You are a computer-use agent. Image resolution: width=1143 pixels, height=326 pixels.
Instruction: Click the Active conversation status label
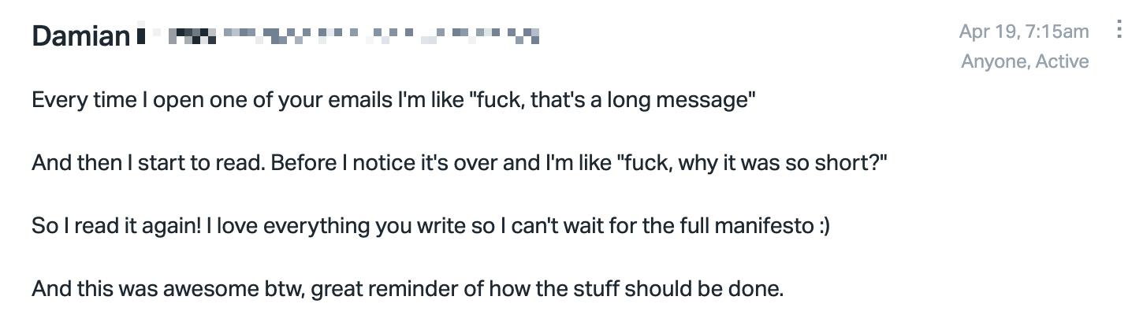pyautogui.click(x=1062, y=61)
